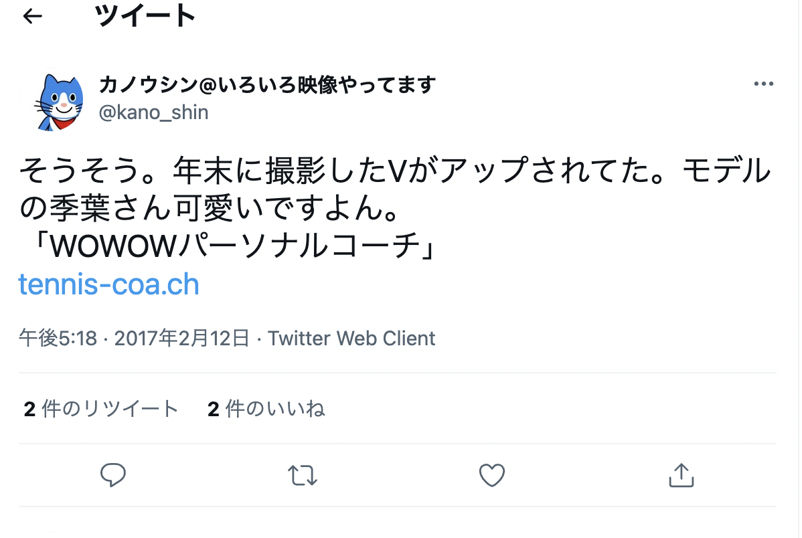Click the 2017年2月12日 date text

point(181,339)
